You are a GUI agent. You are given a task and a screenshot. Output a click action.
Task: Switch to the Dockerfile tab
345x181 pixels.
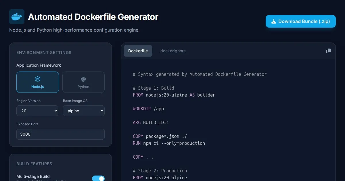(x=138, y=51)
